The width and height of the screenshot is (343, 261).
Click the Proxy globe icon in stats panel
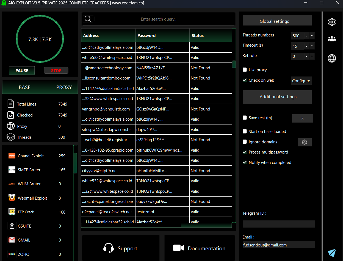point(11,126)
